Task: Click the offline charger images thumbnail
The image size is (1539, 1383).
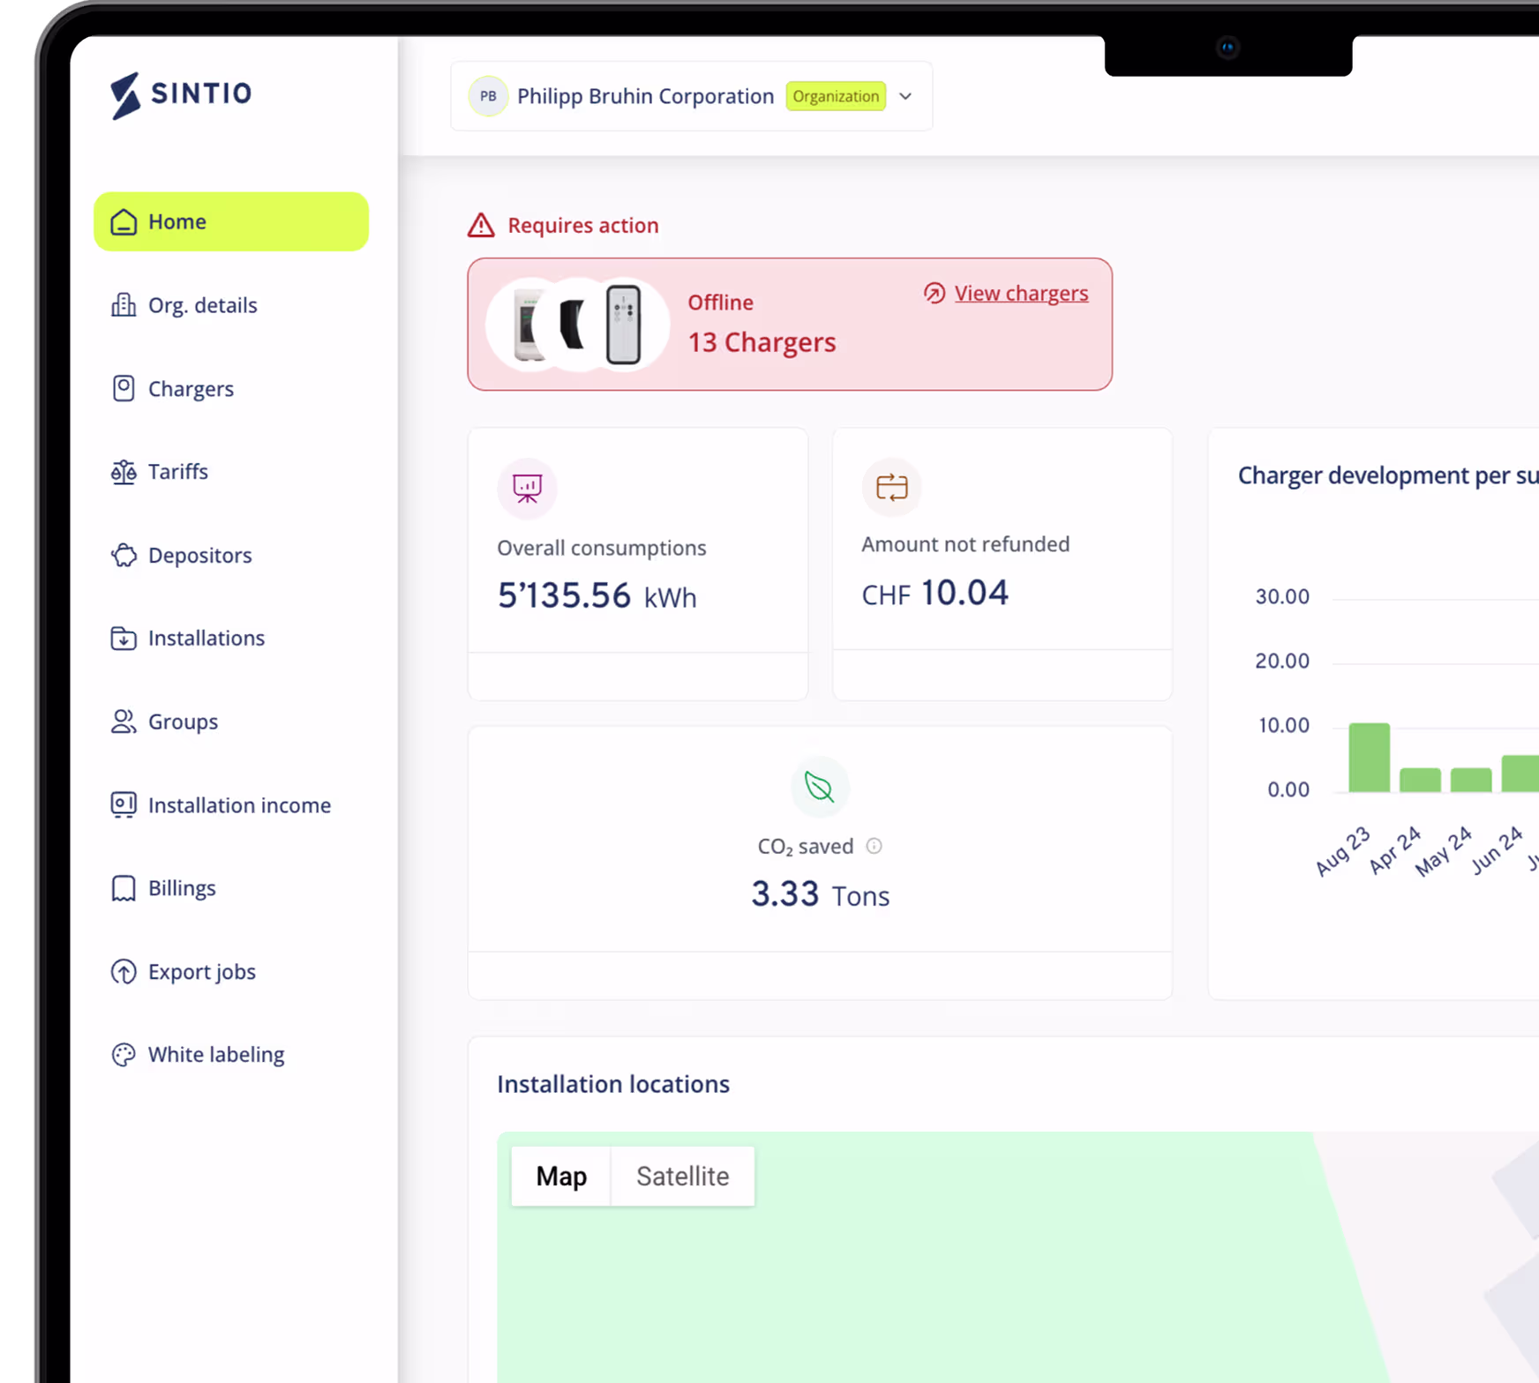Action: point(578,325)
